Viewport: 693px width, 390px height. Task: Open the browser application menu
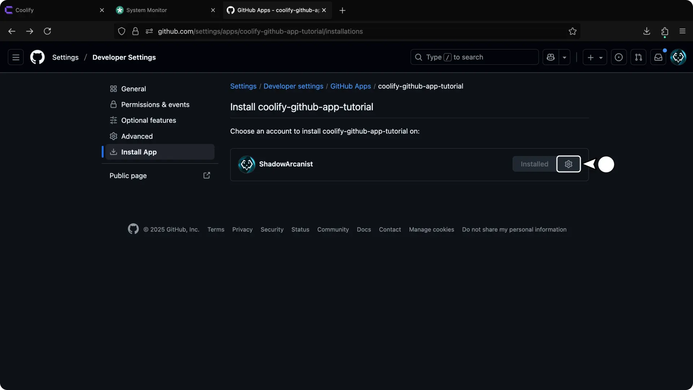click(x=682, y=31)
